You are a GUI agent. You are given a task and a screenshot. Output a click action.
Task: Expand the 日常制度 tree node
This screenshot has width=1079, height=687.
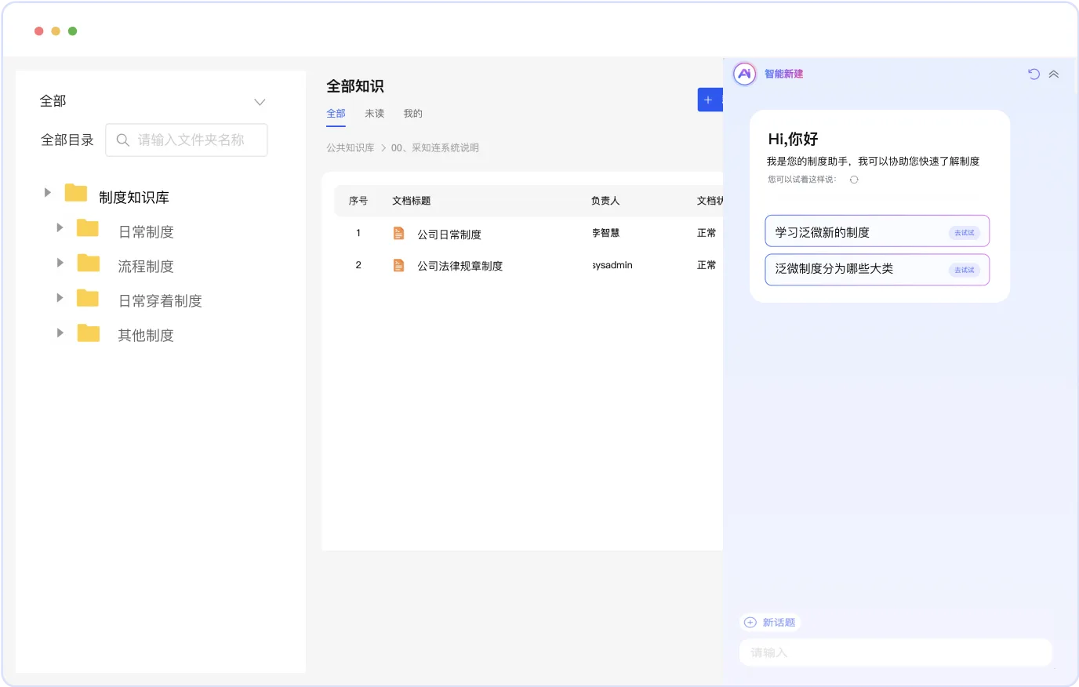click(60, 227)
